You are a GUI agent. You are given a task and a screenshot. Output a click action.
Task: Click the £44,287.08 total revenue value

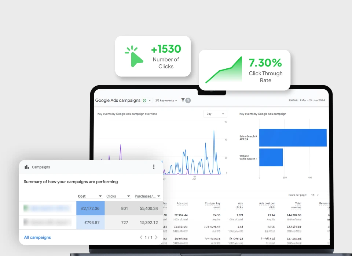pos(294,215)
